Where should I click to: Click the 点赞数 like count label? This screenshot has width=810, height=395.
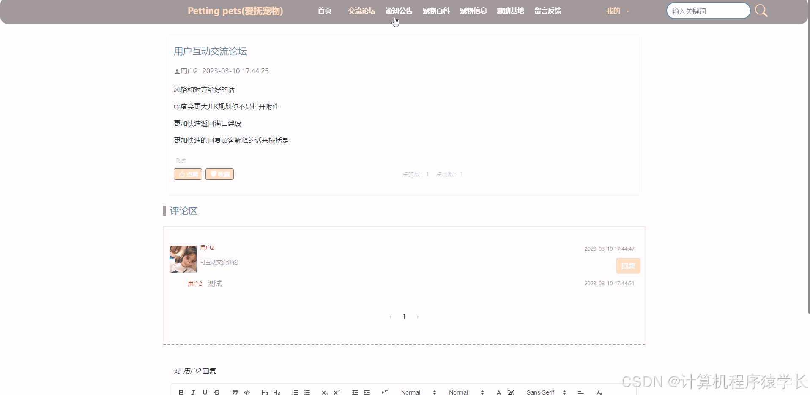(415, 174)
